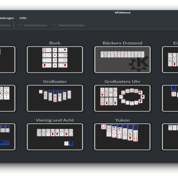178x178 pixels.
Task: Click the Bäckers Dutzend title text
Action: coord(122,43)
